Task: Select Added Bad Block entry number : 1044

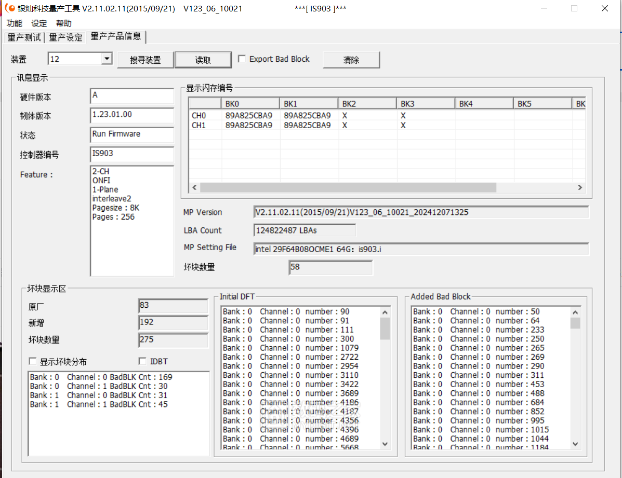Action: pyautogui.click(x=481, y=439)
